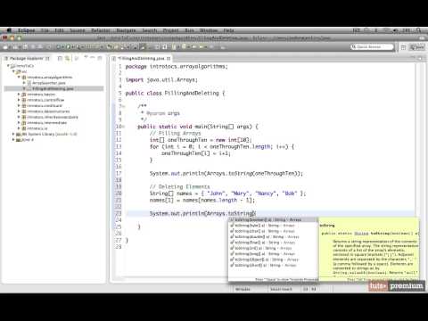Open the Navigate menu

[126, 30]
